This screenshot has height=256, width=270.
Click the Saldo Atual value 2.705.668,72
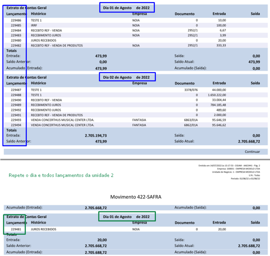coord(249,141)
